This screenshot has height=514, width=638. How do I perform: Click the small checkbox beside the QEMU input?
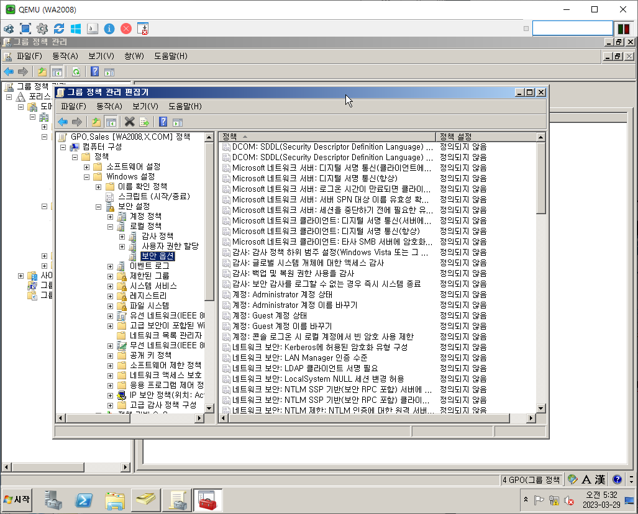click(526, 29)
